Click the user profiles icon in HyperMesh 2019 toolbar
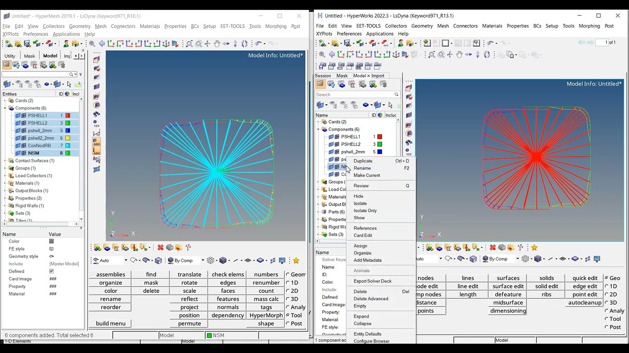Screen dimensions: 629x353 tap(66, 44)
